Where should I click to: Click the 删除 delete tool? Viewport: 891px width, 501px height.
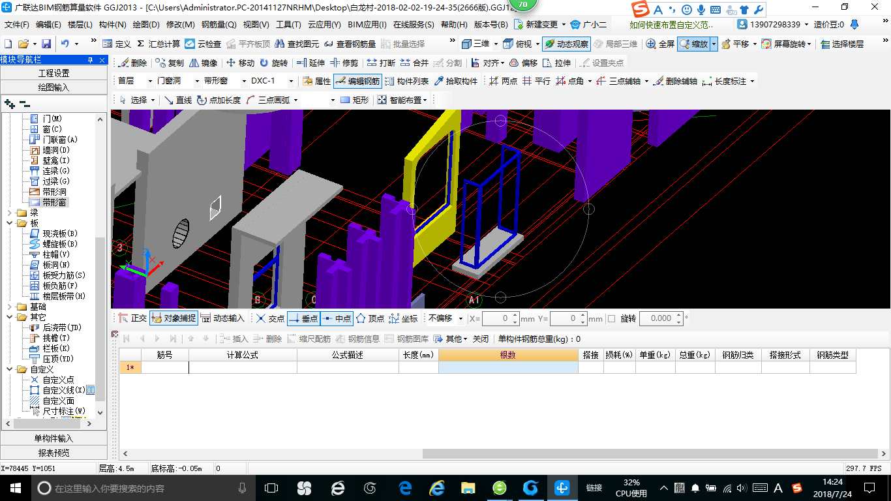(x=133, y=63)
